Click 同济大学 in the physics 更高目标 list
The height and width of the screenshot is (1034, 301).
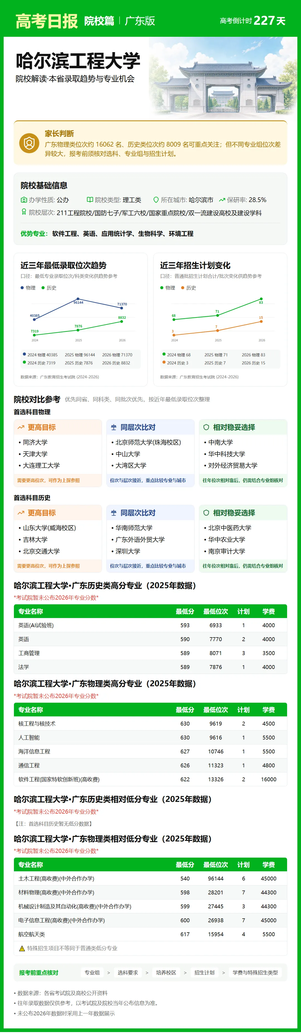coord(35,442)
